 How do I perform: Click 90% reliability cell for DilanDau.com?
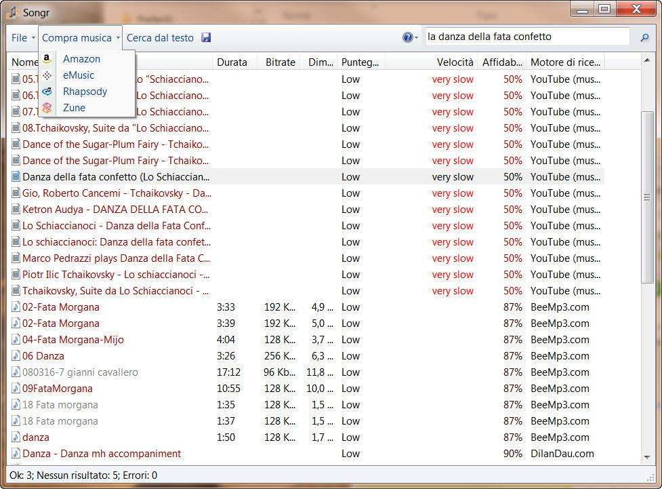coord(512,454)
